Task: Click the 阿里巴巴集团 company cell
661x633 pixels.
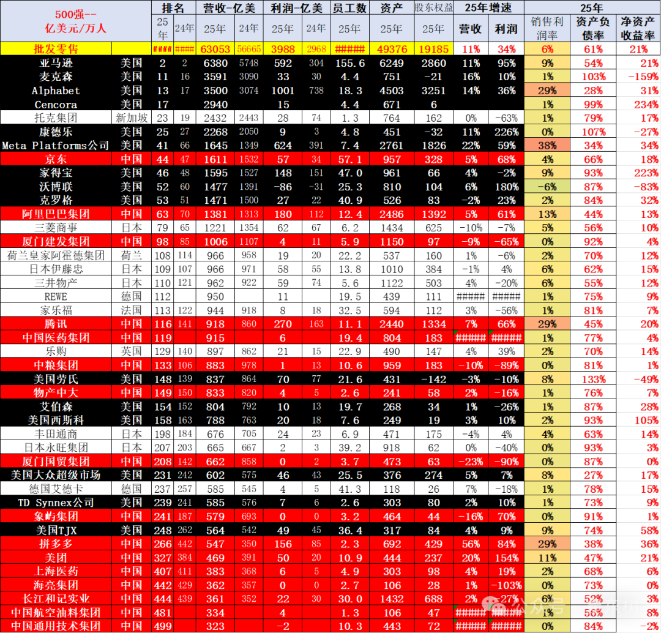Action: click(56, 214)
